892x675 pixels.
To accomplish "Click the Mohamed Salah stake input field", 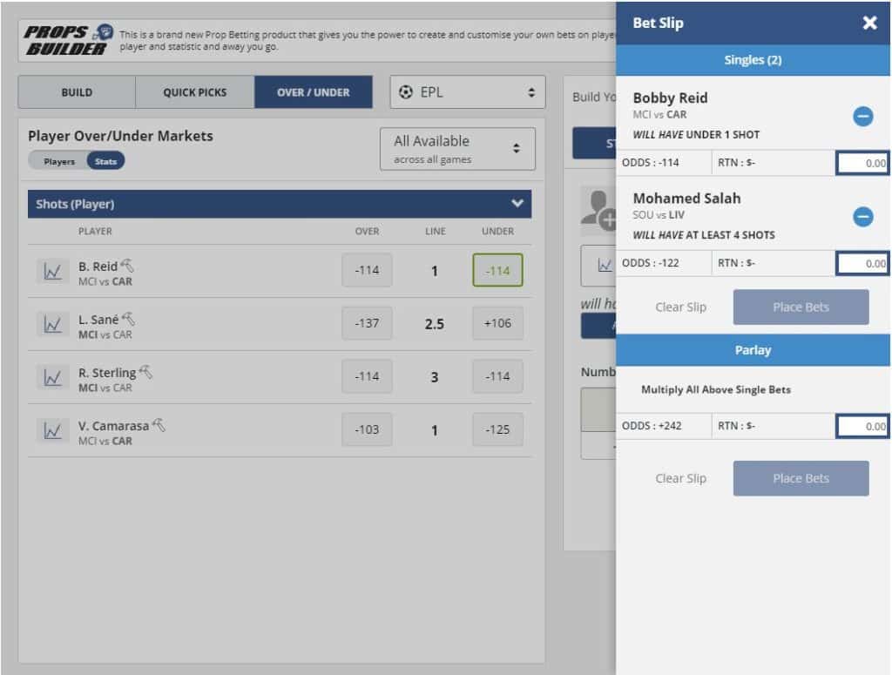I will tap(862, 263).
